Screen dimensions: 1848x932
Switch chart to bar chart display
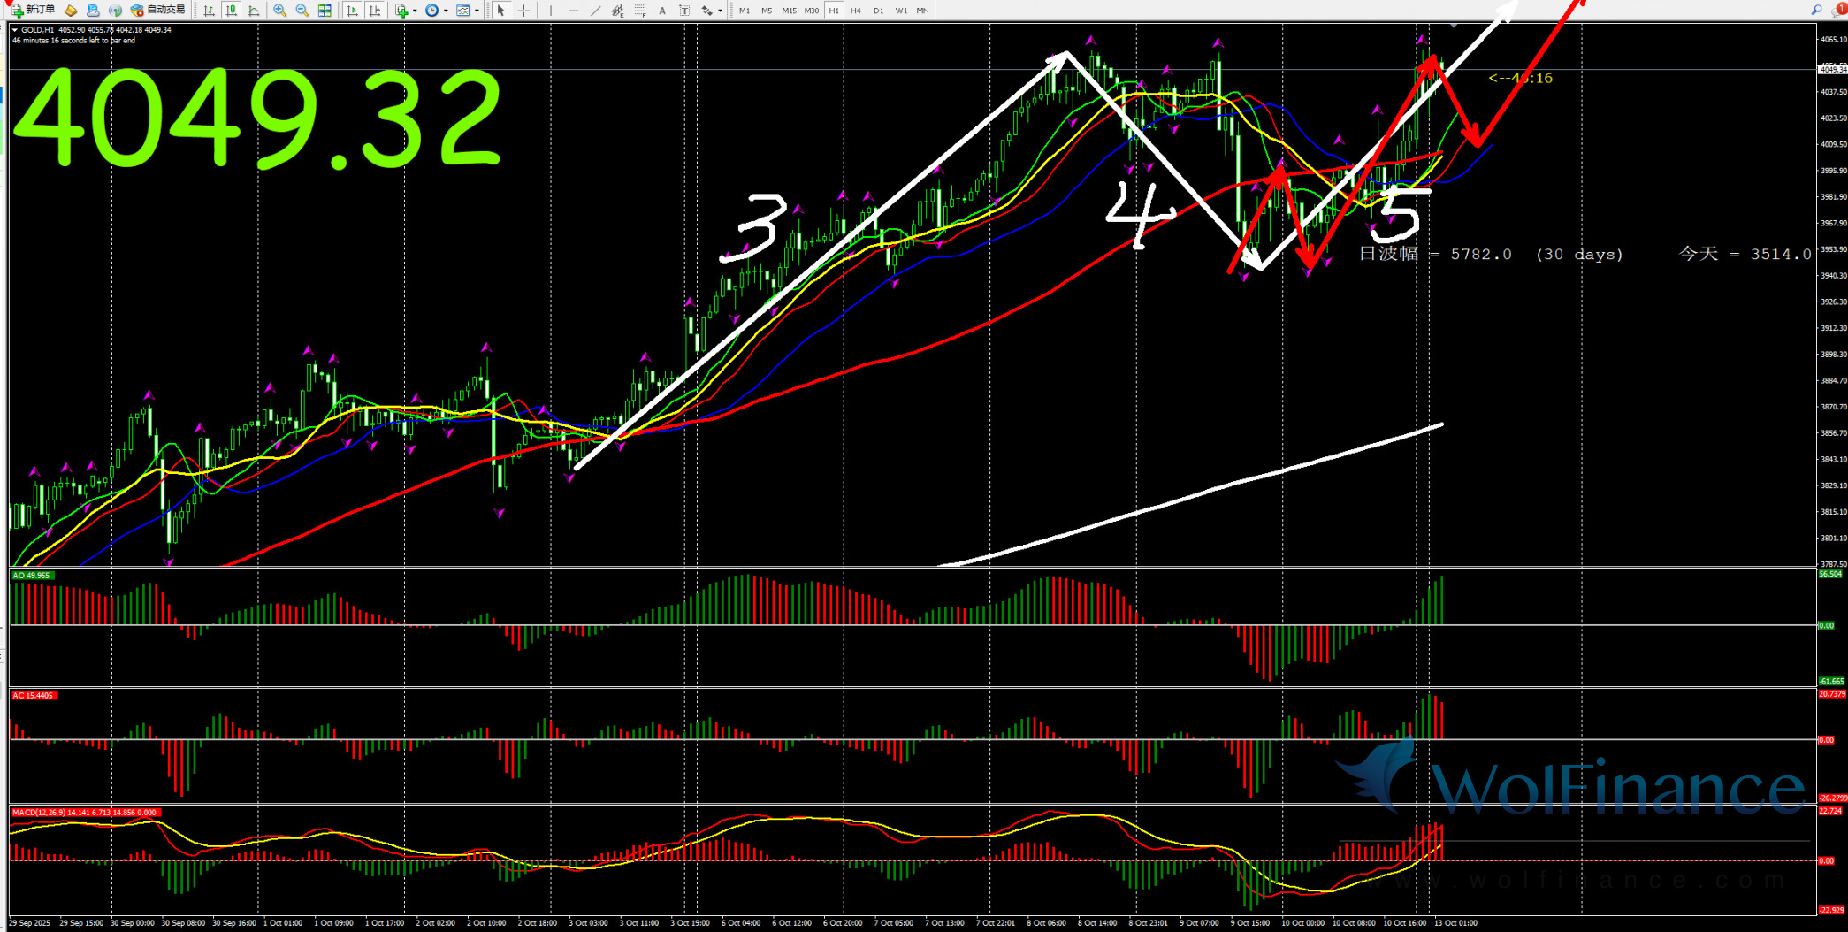point(209,11)
